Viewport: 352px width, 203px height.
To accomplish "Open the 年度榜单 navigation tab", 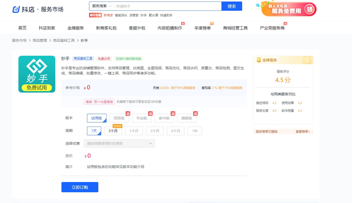I will click(x=203, y=28).
